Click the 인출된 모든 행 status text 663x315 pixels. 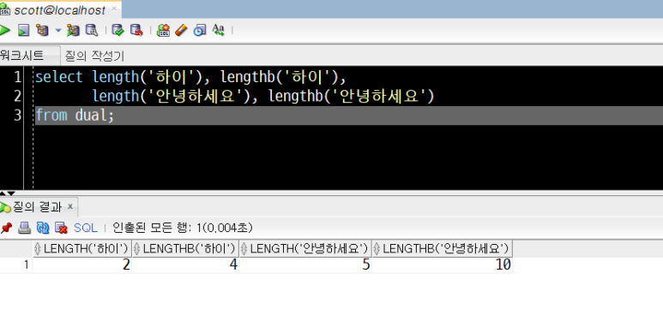[x=182, y=228]
